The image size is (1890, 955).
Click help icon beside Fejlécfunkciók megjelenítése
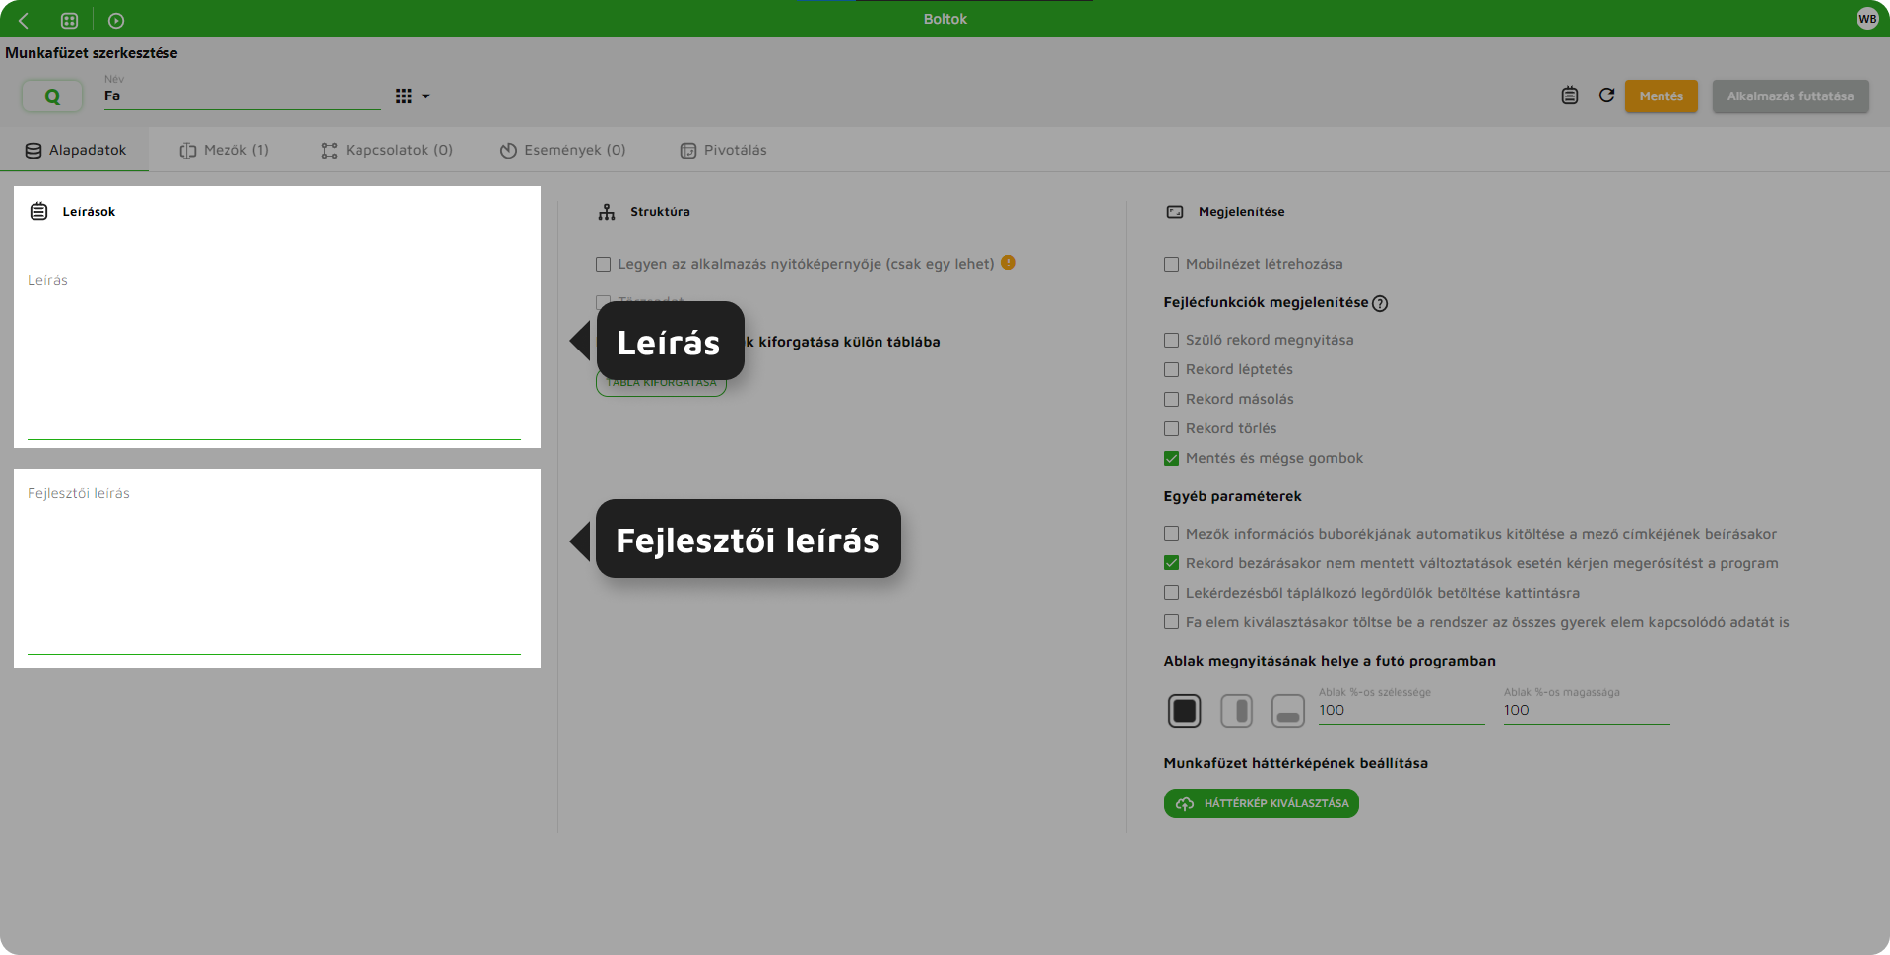[1380, 303]
